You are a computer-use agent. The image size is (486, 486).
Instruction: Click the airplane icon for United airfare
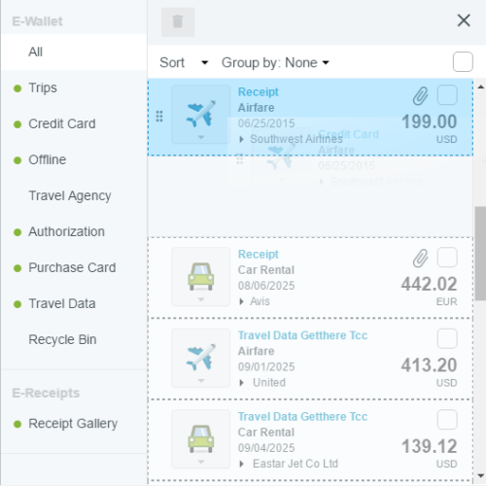pos(201,358)
